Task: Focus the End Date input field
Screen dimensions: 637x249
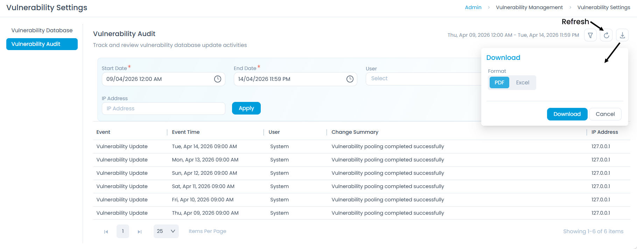Action: pos(295,79)
